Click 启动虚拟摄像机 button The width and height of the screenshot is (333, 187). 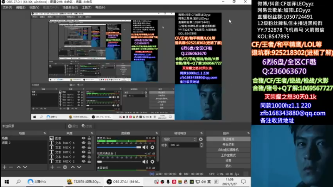[x=228, y=150]
